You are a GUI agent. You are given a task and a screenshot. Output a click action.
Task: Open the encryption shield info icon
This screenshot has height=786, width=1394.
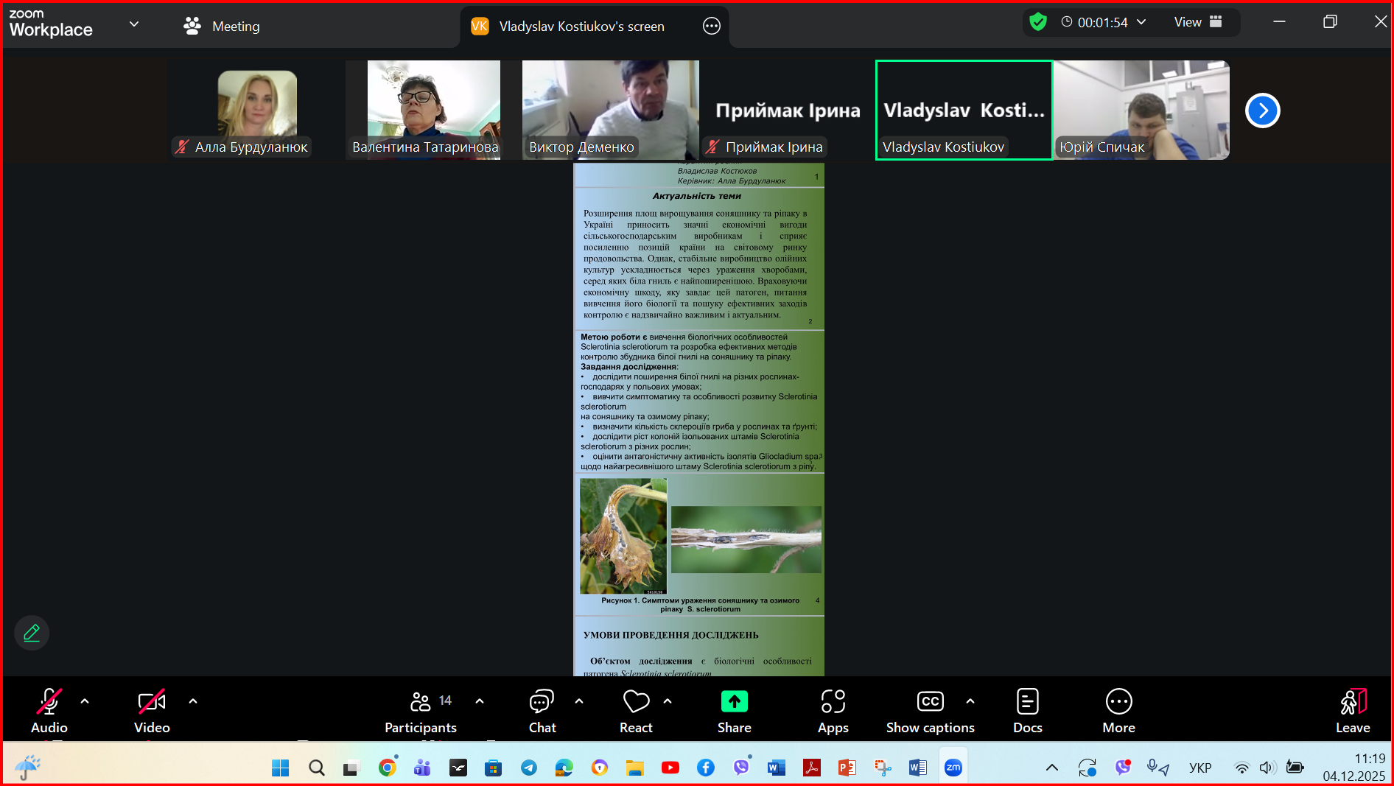coord(1038,22)
